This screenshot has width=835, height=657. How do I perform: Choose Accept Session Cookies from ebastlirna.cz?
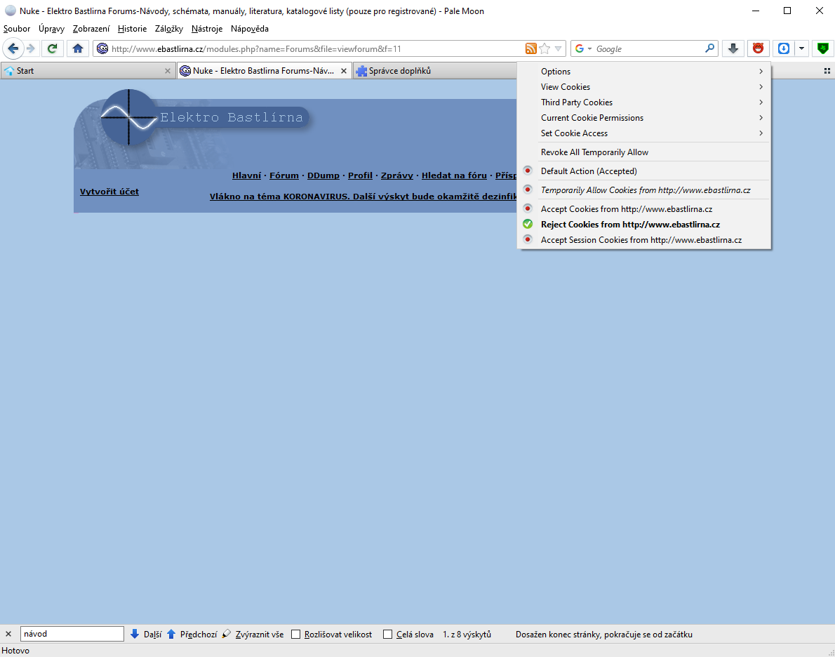(x=641, y=240)
